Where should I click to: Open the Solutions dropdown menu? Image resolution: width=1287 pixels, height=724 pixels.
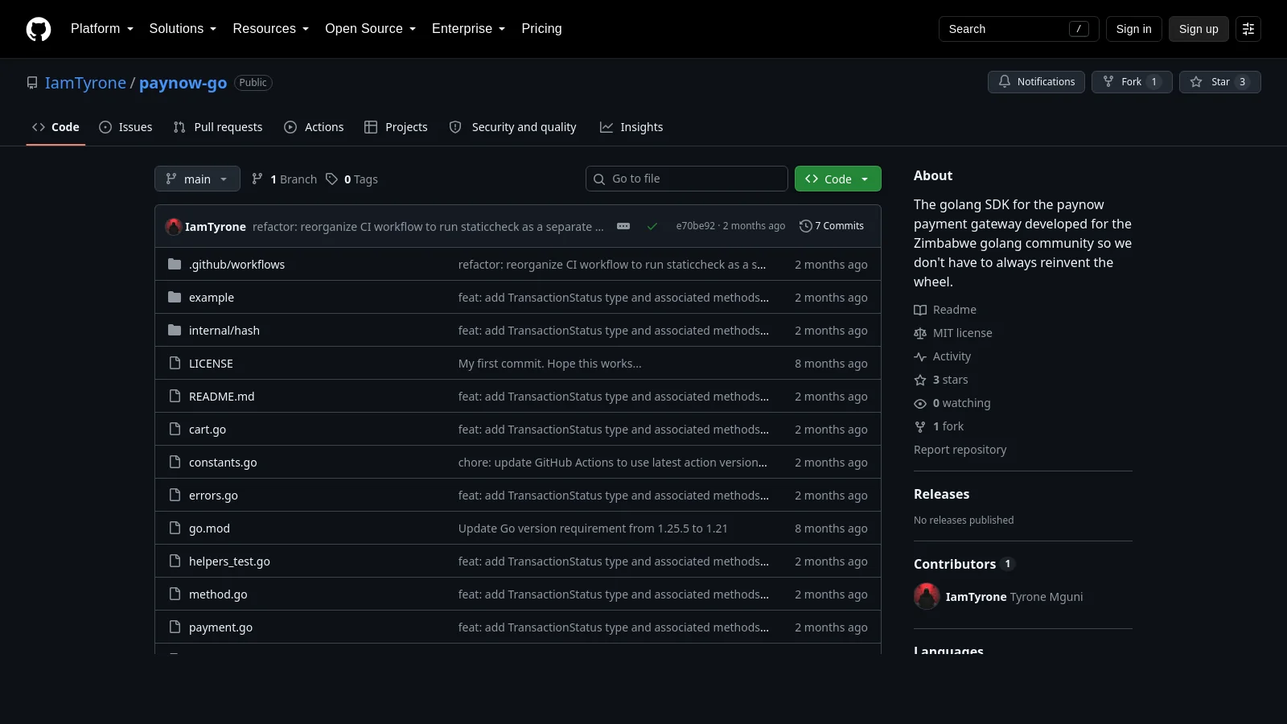[x=183, y=29]
